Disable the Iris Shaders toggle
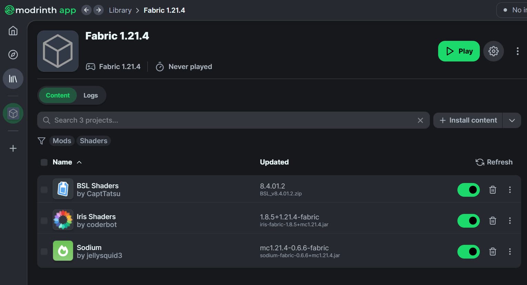 tap(468, 220)
